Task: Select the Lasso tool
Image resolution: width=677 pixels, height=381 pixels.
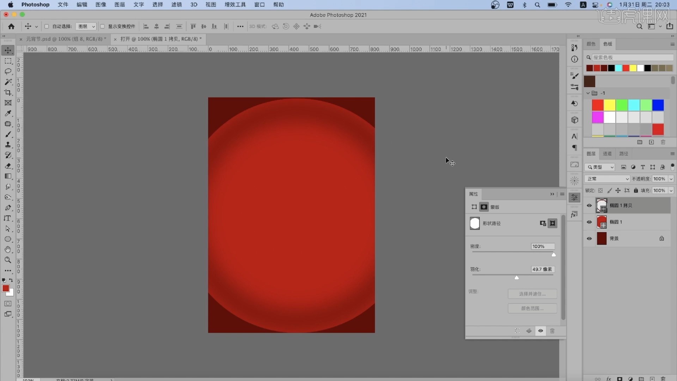Action: point(8,72)
